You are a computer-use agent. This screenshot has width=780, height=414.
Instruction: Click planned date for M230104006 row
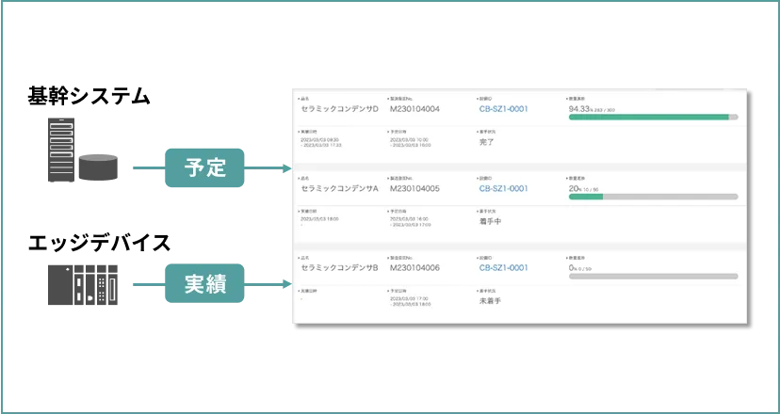point(411,301)
